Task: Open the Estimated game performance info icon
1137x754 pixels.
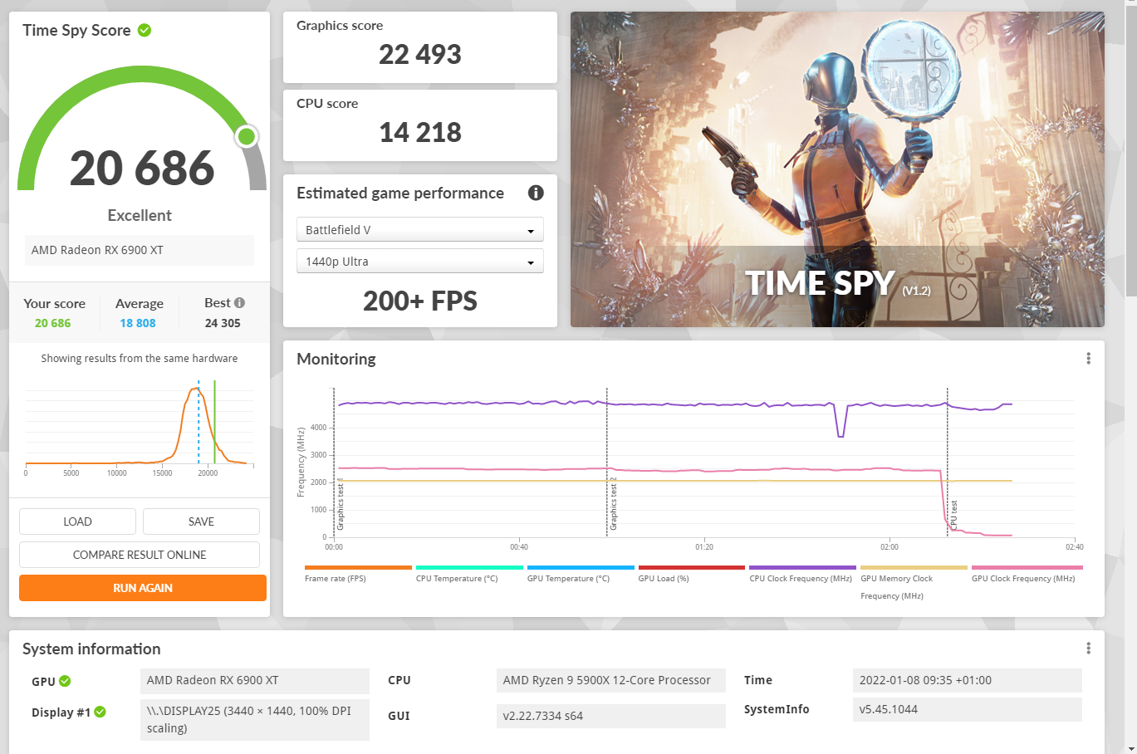Action: click(x=536, y=193)
